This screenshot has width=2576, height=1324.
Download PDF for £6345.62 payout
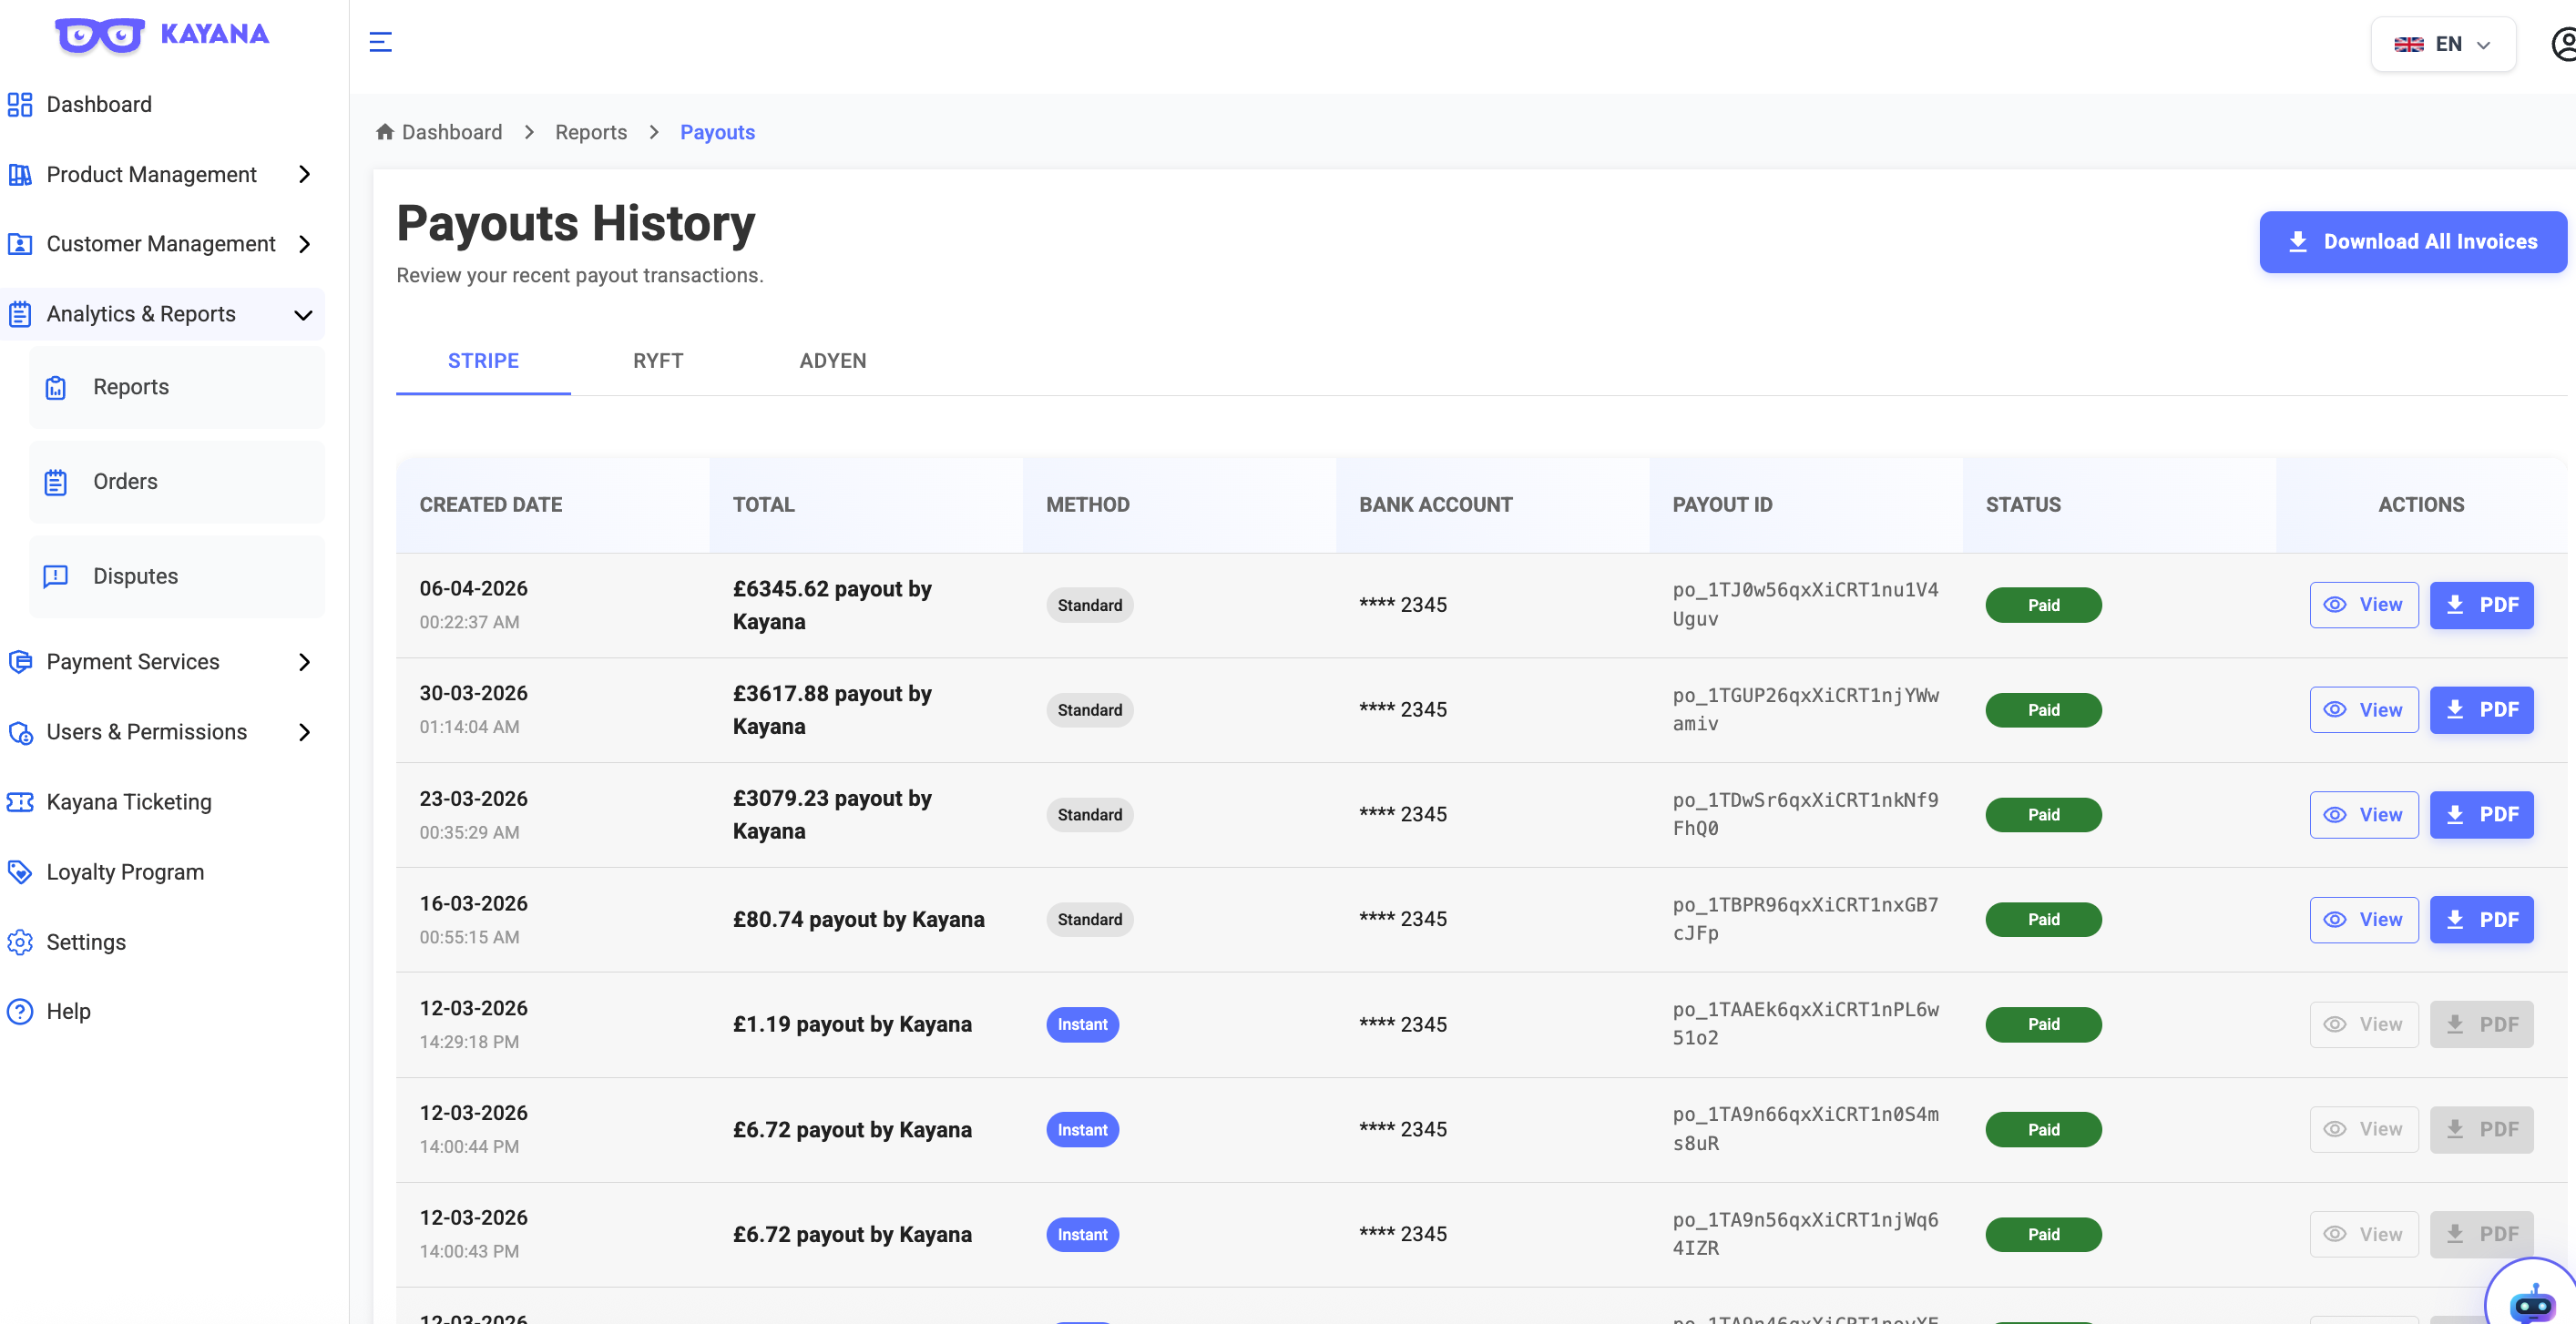click(2481, 605)
